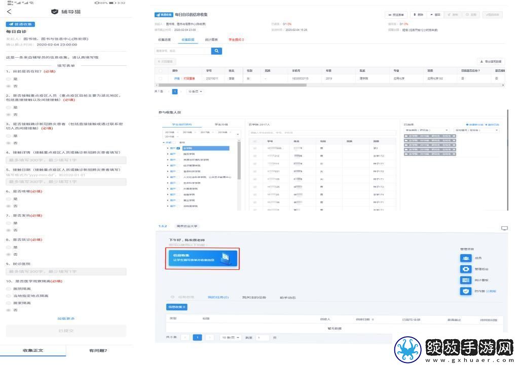This screenshot has height=366, width=519.
Task: Expand the 人文社会科学学院 tree node
Action: tap(168, 177)
